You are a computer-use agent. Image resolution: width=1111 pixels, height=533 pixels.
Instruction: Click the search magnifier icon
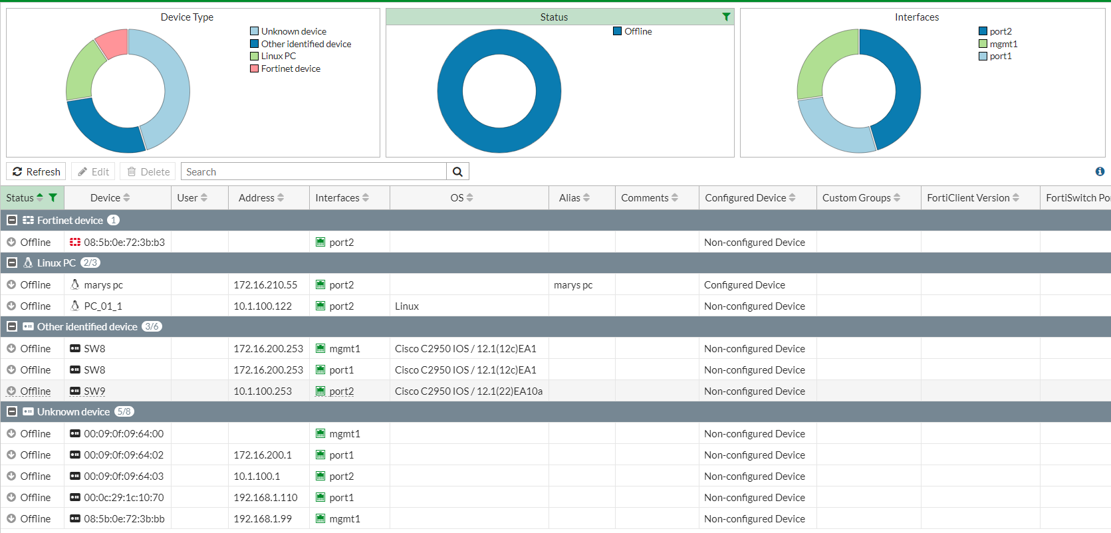tap(457, 171)
